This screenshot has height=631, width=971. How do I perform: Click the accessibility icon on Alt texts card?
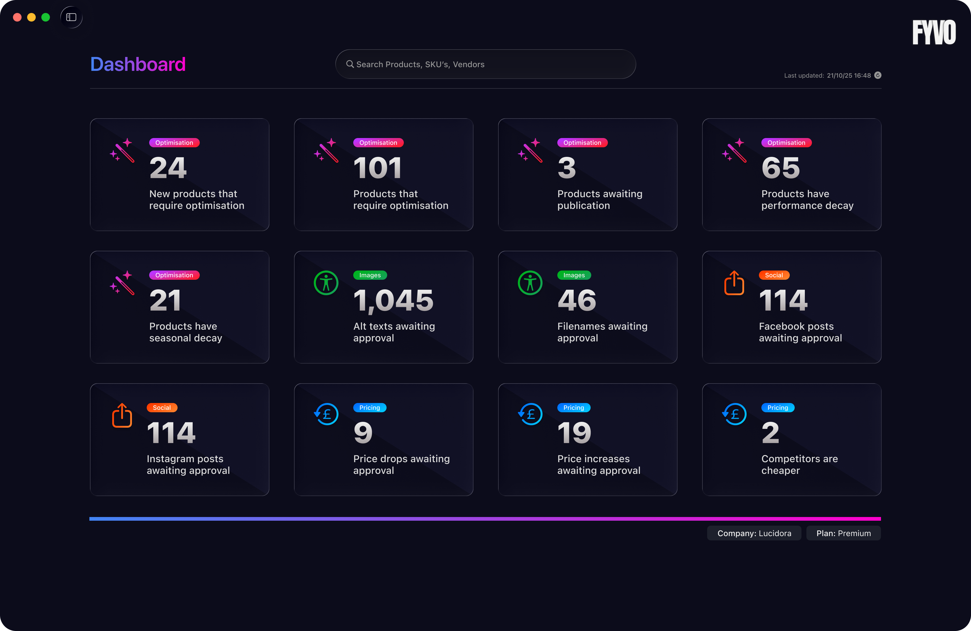coord(326,283)
